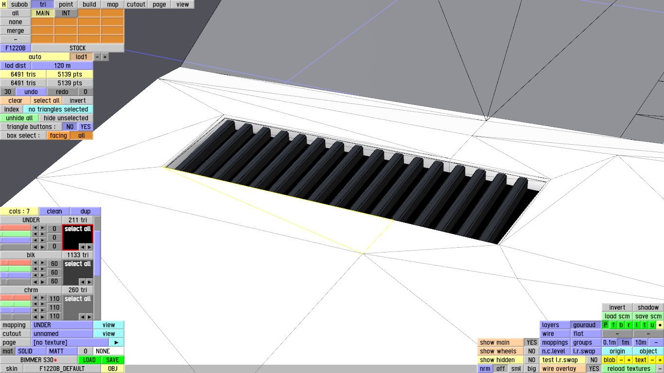
Task: Click right arrow inside UNDER colour swatch
Action: (x=89, y=247)
